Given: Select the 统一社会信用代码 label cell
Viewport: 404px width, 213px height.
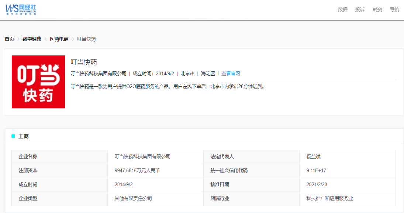Looking at the screenshot, I should click(252, 171).
